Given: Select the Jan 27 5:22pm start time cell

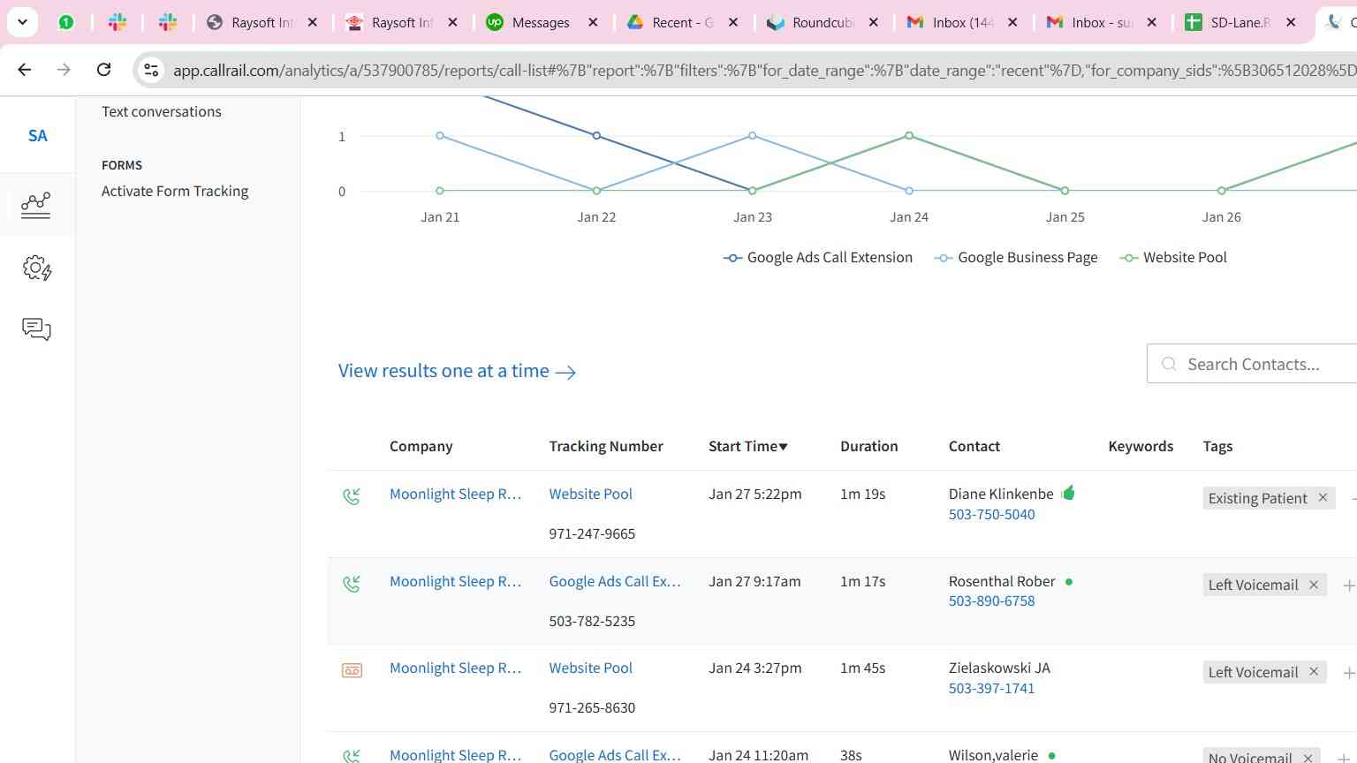Looking at the screenshot, I should click(x=754, y=494).
